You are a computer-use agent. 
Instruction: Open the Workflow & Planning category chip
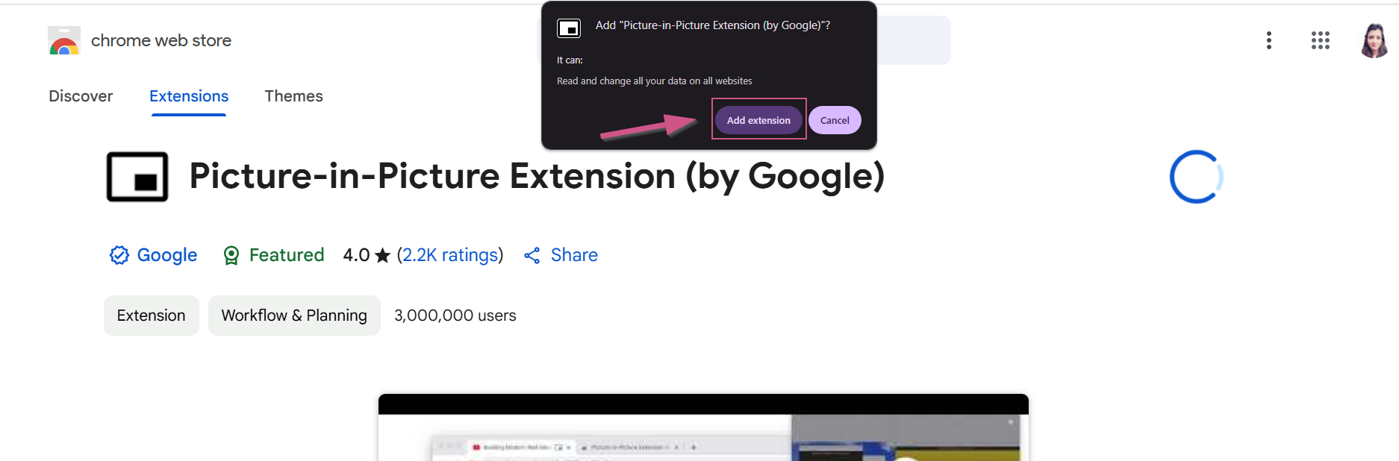tap(294, 316)
